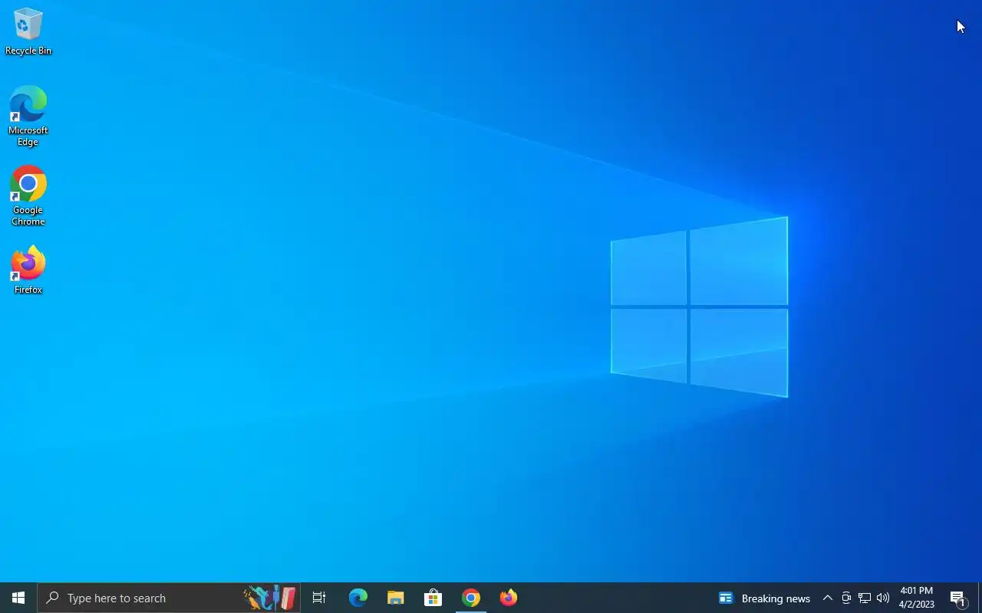Image resolution: width=982 pixels, height=613 pixels.
Task: Click the Show desktop strip
Action: click(980, 598)
